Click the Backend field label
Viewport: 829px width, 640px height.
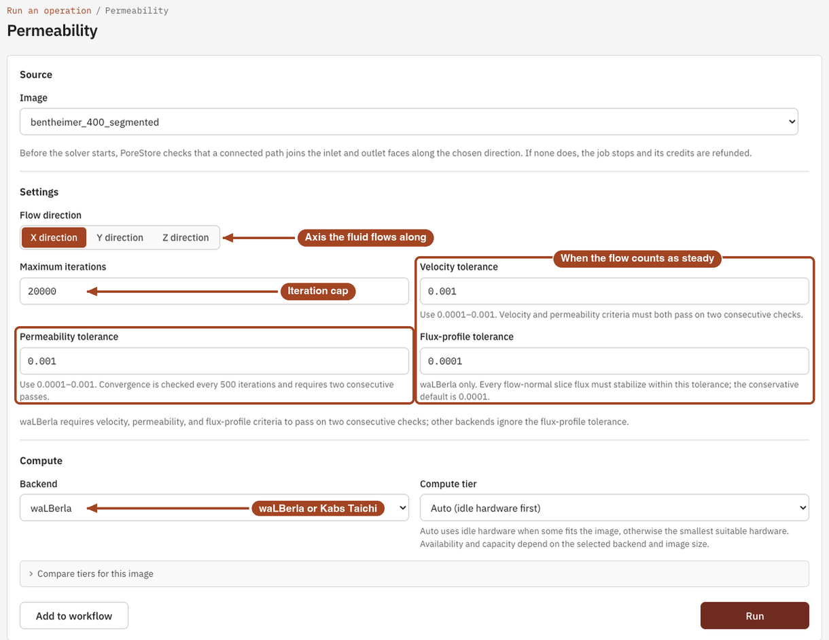pos(39,484)
